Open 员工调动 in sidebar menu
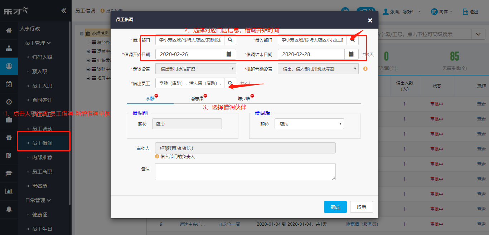Viewport: 489px width, 235px height. 42,129
